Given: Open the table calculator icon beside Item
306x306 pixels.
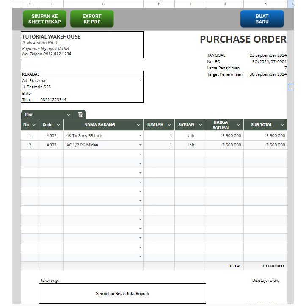Looking at the screenshot, I should pos(80,115).
